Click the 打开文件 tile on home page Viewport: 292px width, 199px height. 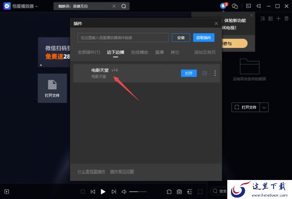click(53, 88)
